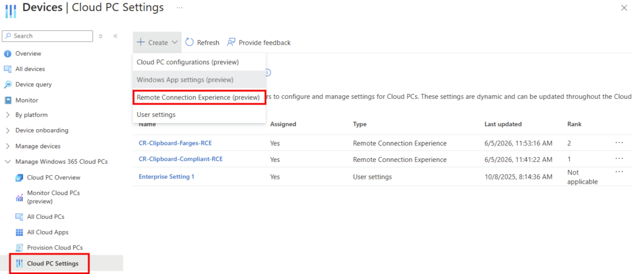Expand Manage devices section
This screenshot has width=635, height=274.
(7, 147)
